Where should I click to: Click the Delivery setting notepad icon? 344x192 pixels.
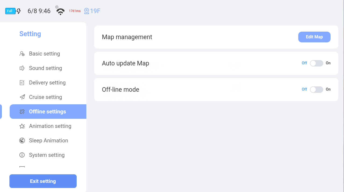pyautogui.click(x=22, y=83)
